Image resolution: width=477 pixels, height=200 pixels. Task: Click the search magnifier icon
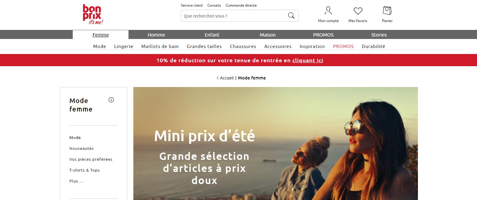pyautogui.click(x=291, y=16)
